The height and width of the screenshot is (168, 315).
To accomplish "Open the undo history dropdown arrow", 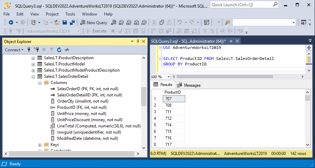I will (x=186, y=22).
